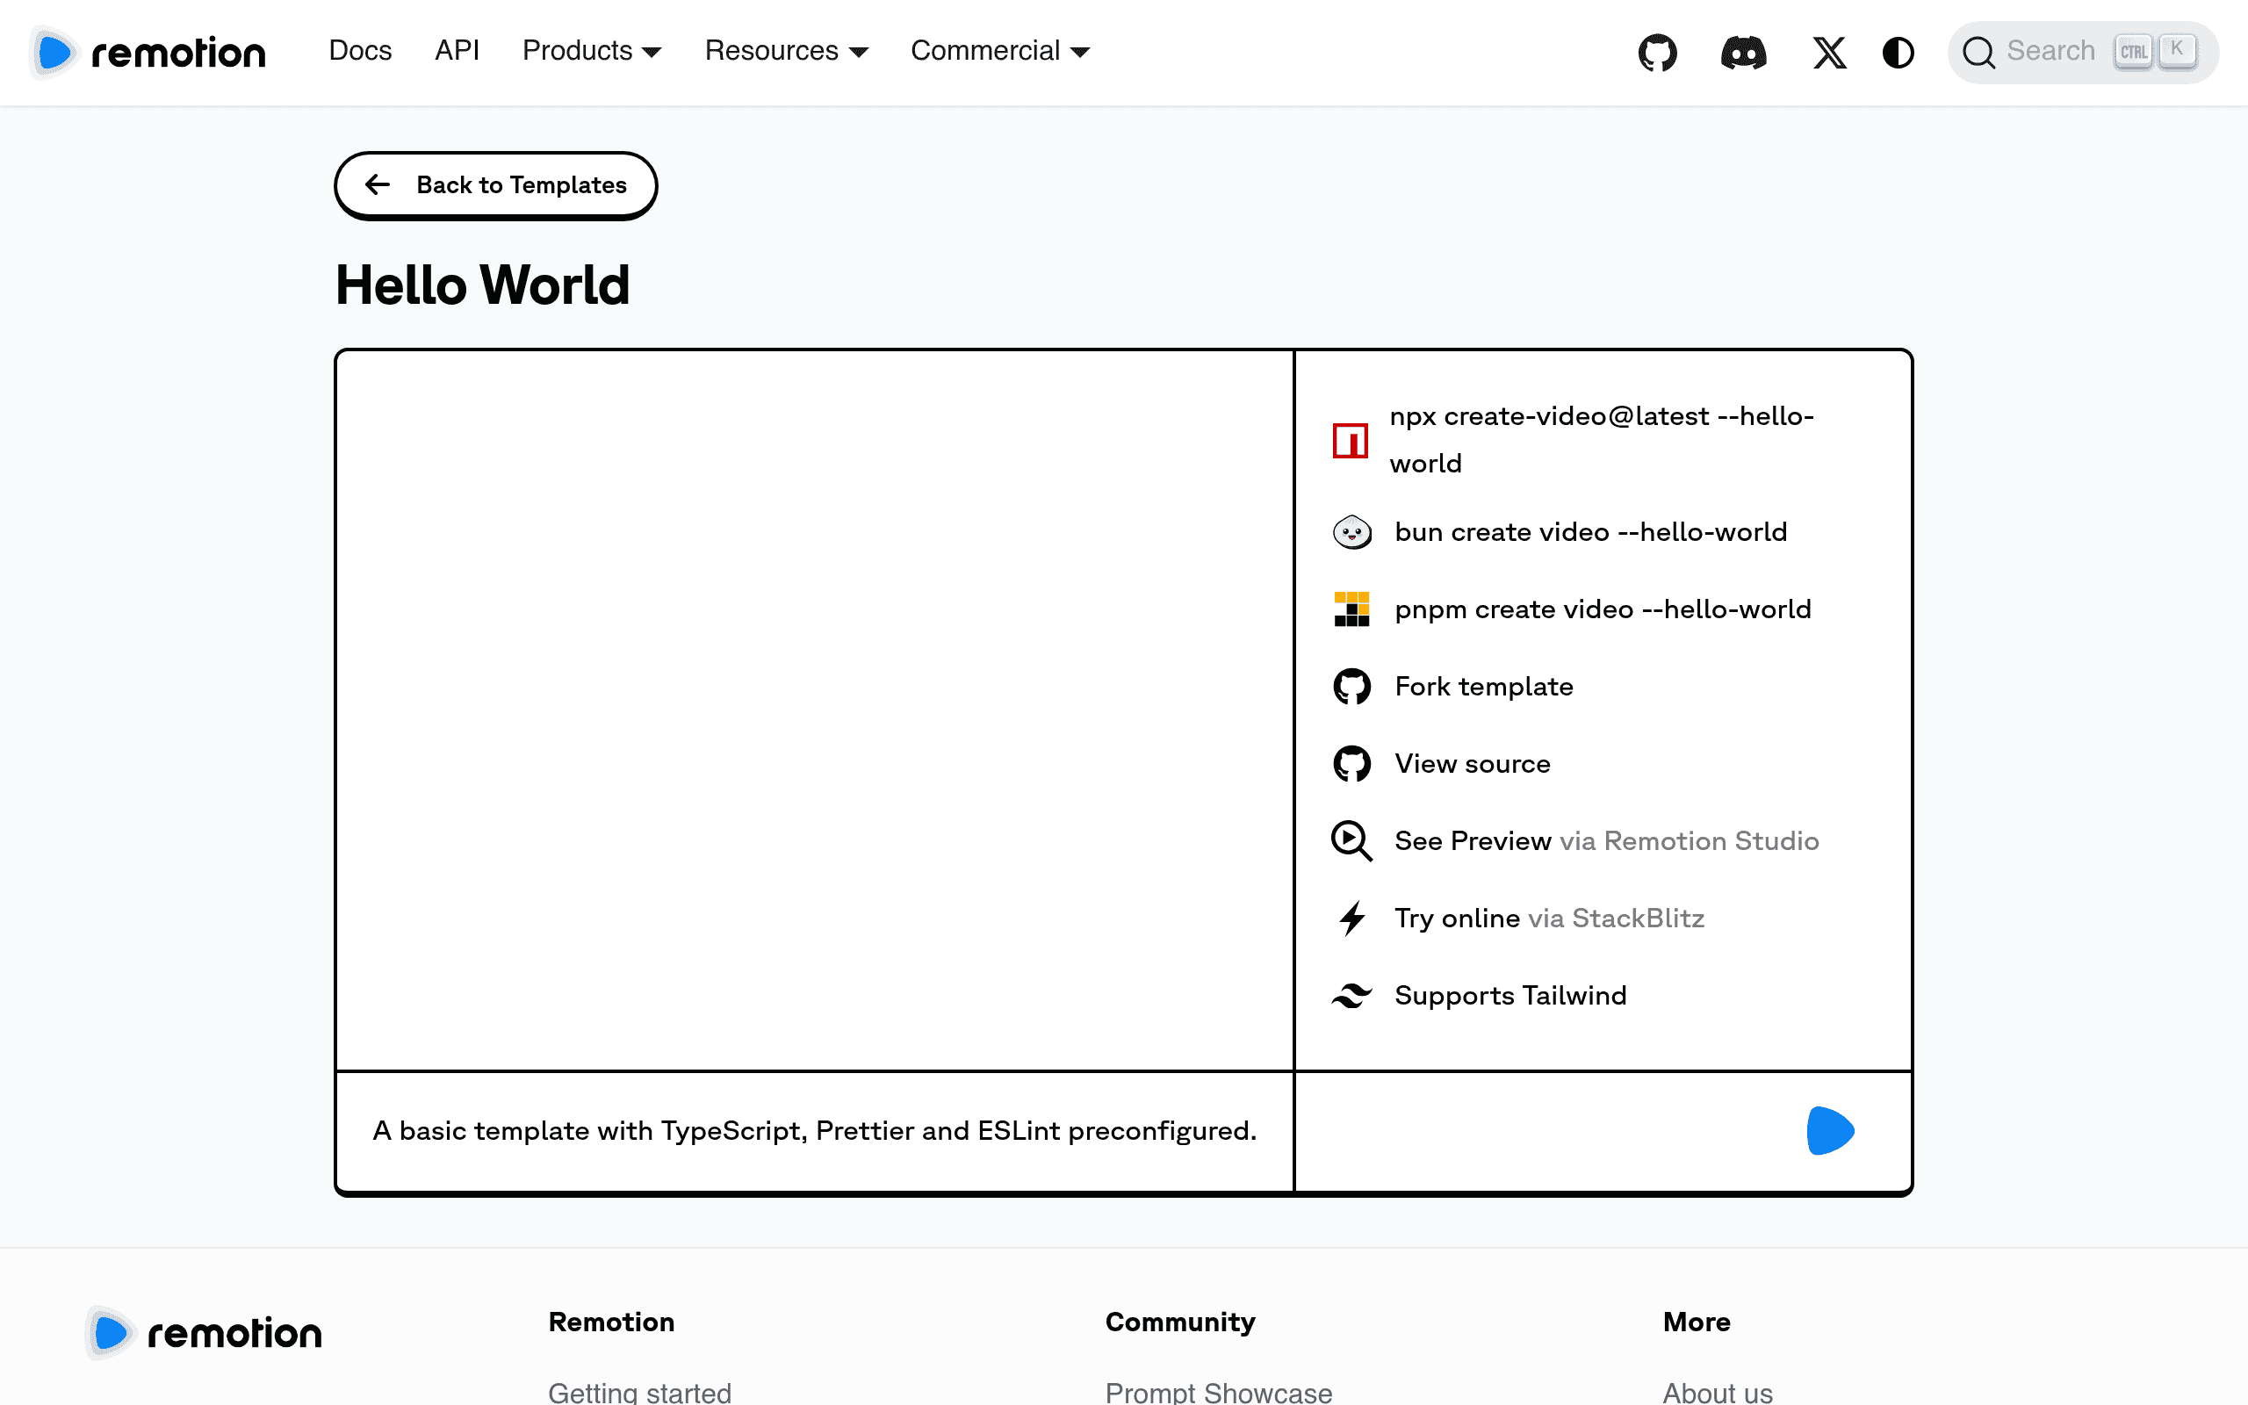The height and width of the screenshot is (1405, 2248).
Task: Open the Prompt Showcase footer link
Action: pyautogui.click(x=1218, y=1391)
